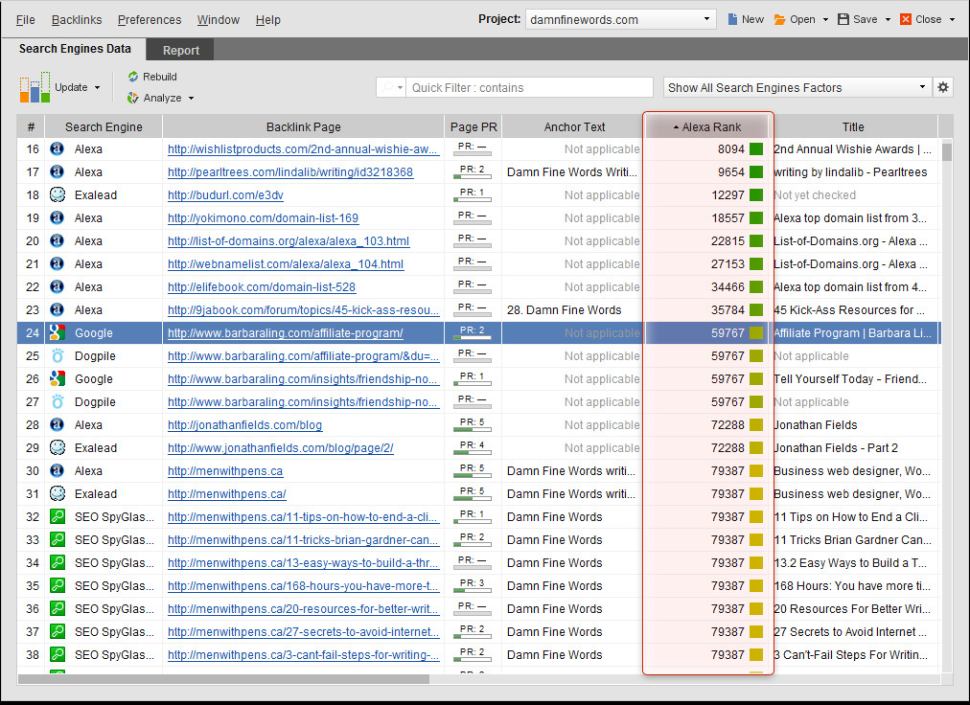Sort by the Search Engine column header
Screen dimensions: 970x705
pos(104,126)
